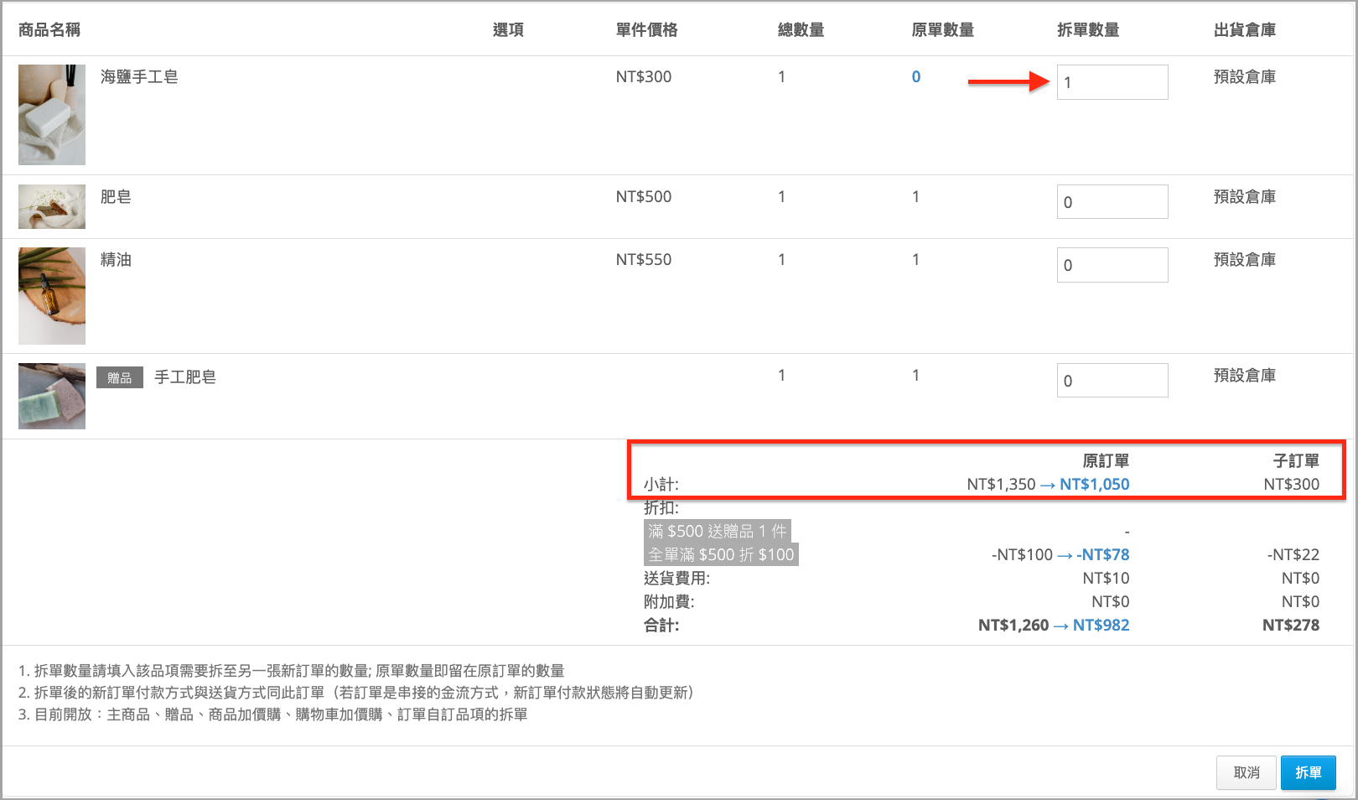Click the 海鹽手工皂 product thumbnail
This screenshot has height=800, width=1358.
52,115
